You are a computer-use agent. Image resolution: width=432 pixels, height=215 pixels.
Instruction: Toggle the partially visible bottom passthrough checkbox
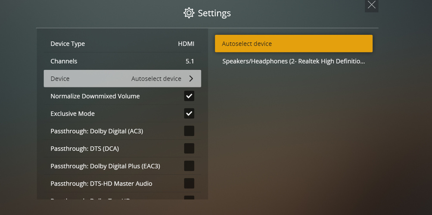pyautogui.click(x=189, y=198)
